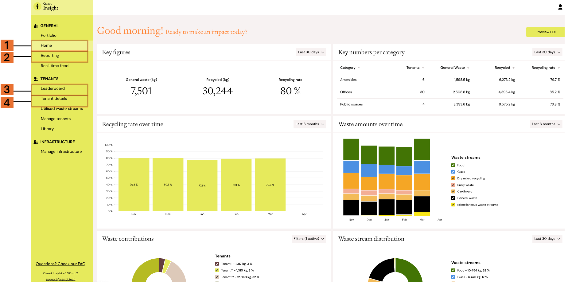This screenshot has height=282, width=572.
Task: Sort by General Waste column arrow
Action: pos(468,68)
